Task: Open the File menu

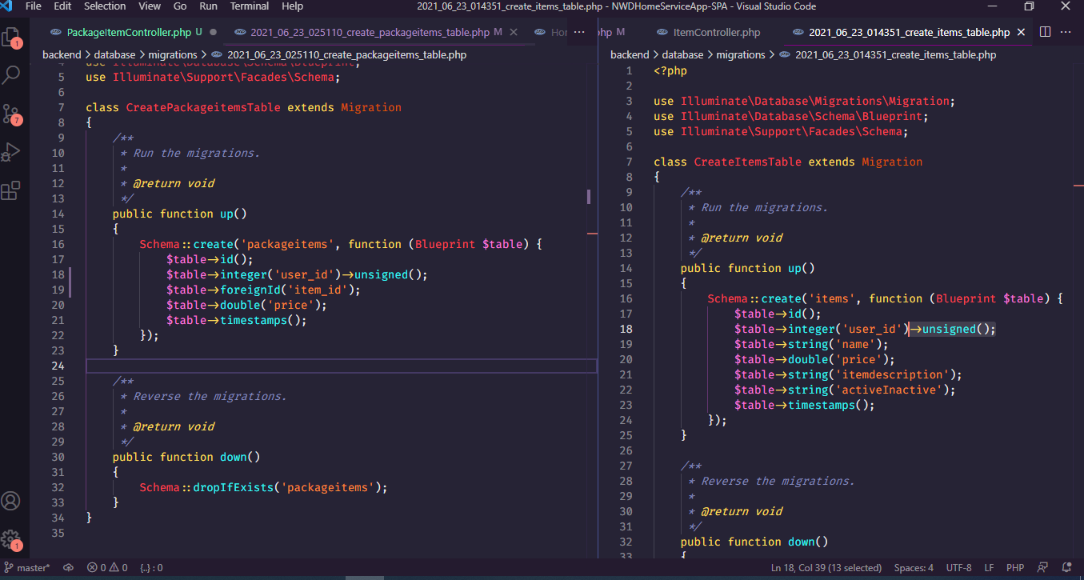Action: [x=34, y=6]
